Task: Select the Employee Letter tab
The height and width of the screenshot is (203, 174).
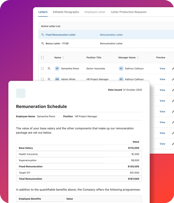Action: tap(95, 12)
